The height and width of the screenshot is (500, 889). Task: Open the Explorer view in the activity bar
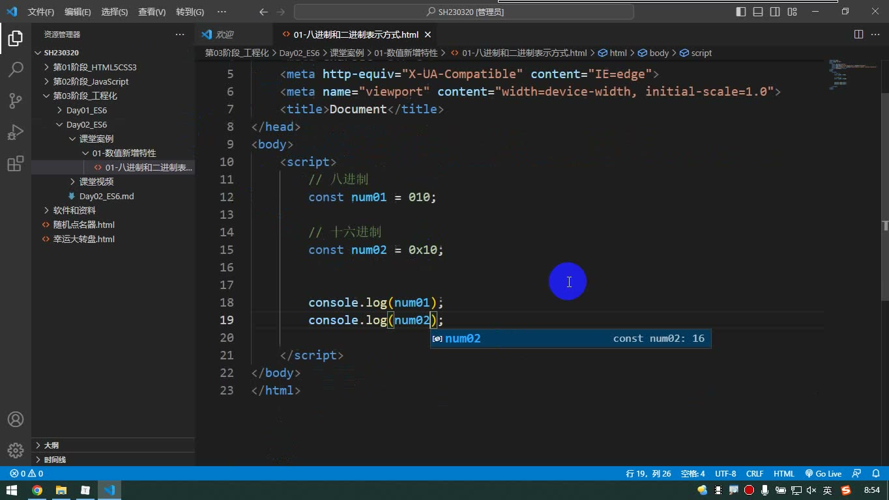tap(16, 38)
